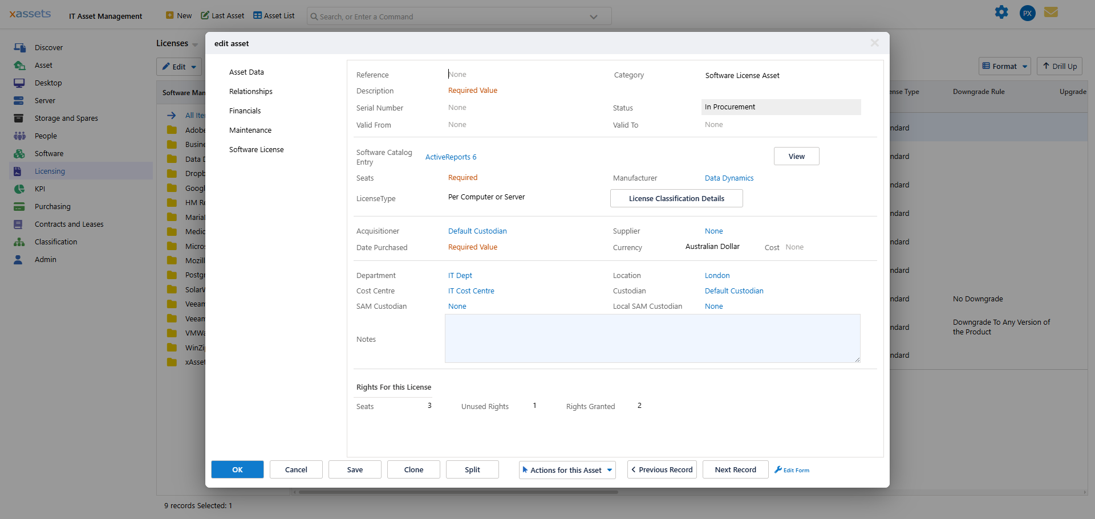Click inside the Notes text area

point(652,338)
